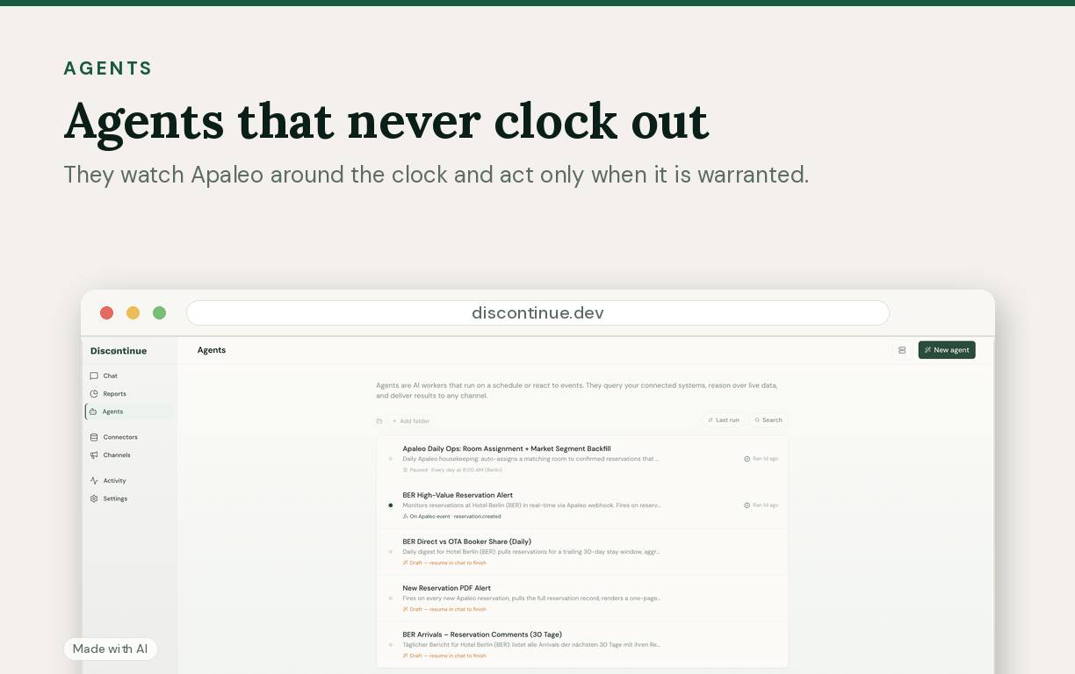Open the Apaleo Daily Ops agent
The height and width of the screenshot is (674, 1075).
[582, 459]
